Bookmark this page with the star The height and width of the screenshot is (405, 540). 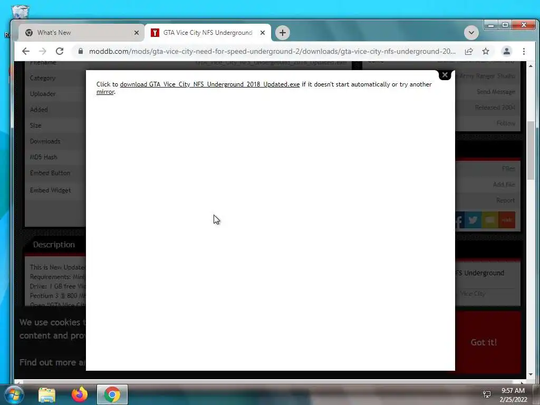tap(486, 51)
